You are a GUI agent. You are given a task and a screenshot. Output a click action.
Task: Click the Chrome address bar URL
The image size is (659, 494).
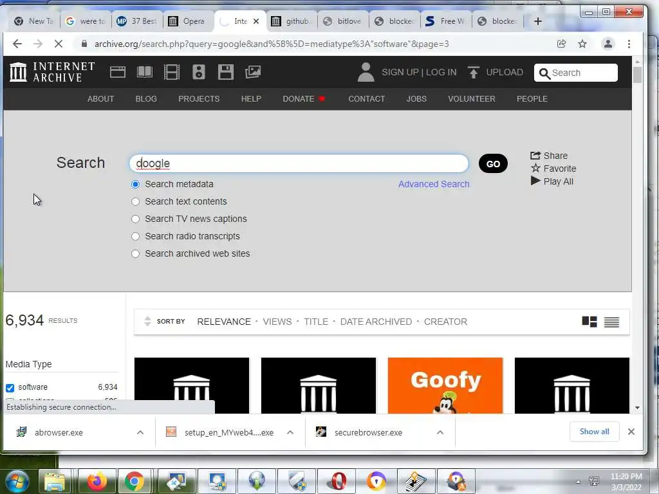pyautogui.click(x=272, y=44)
